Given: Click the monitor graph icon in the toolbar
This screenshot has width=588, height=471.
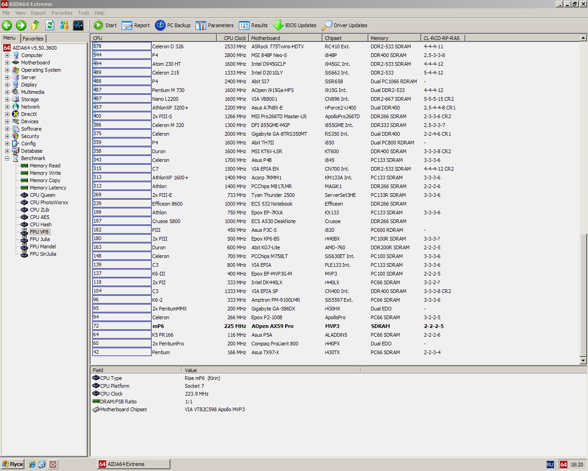Looking at the screenshot, I should pos(78,25).
